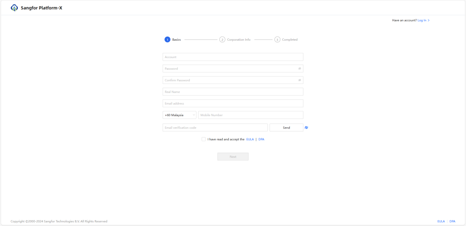The width and height of the screenshot is (466, 226).
Task: Click the Corporation Info step label
Action: pos(239,40)
